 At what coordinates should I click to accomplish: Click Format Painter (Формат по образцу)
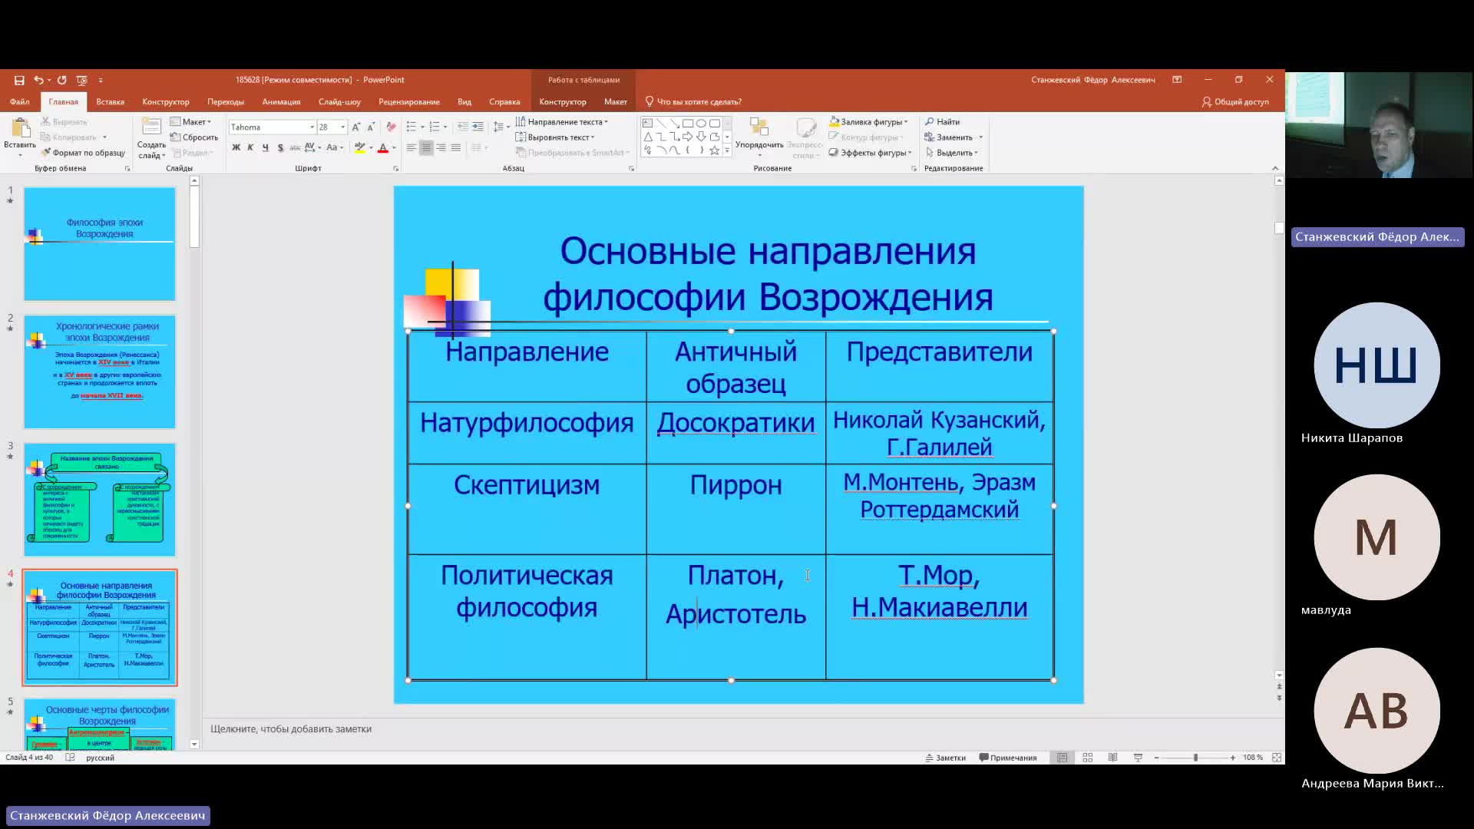point(84,153)
